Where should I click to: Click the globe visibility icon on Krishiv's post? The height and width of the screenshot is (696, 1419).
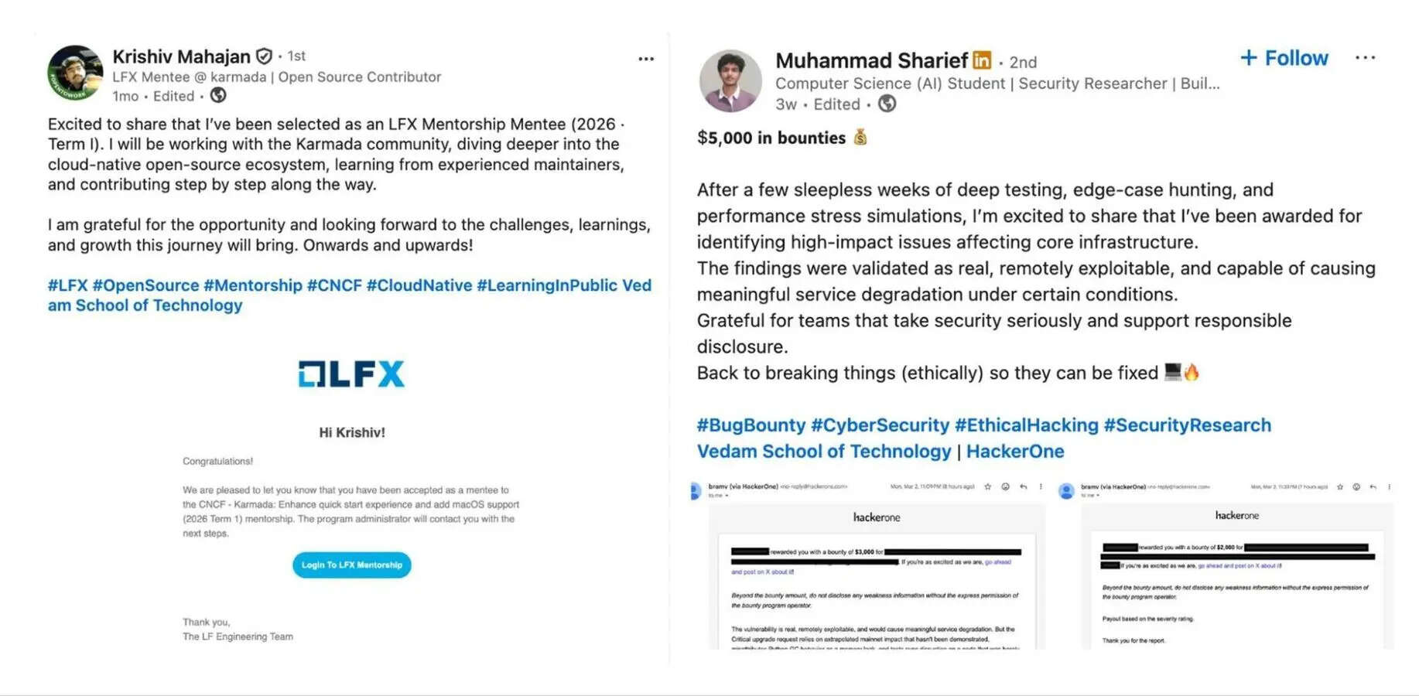pos(219,96)
